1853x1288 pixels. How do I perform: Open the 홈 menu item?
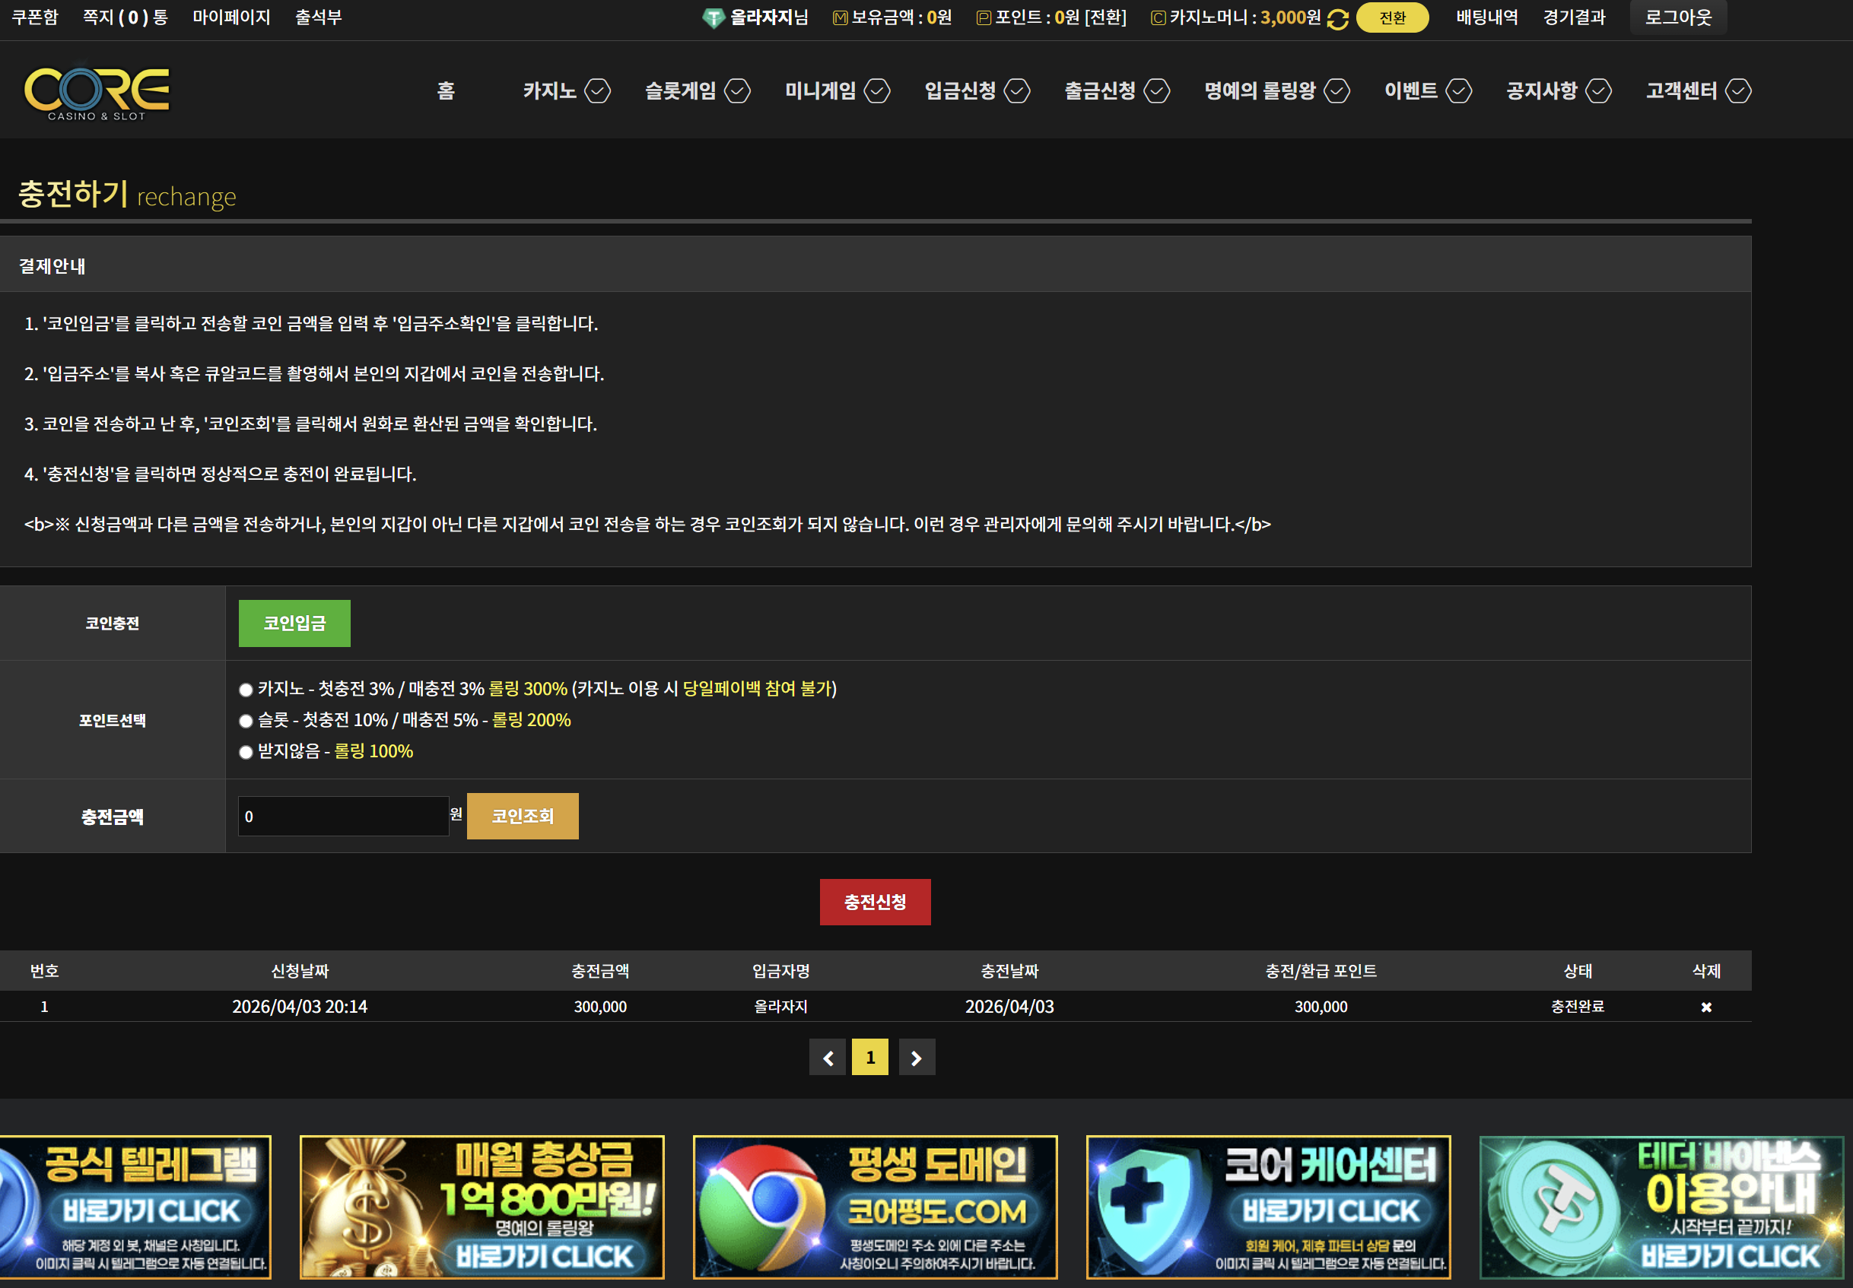coord(447,90)
